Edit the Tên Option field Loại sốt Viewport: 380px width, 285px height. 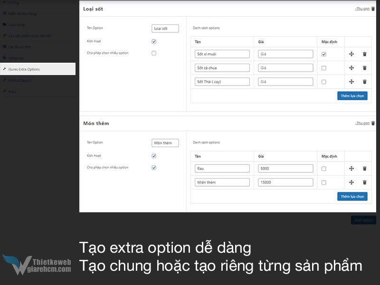[165, 28]
